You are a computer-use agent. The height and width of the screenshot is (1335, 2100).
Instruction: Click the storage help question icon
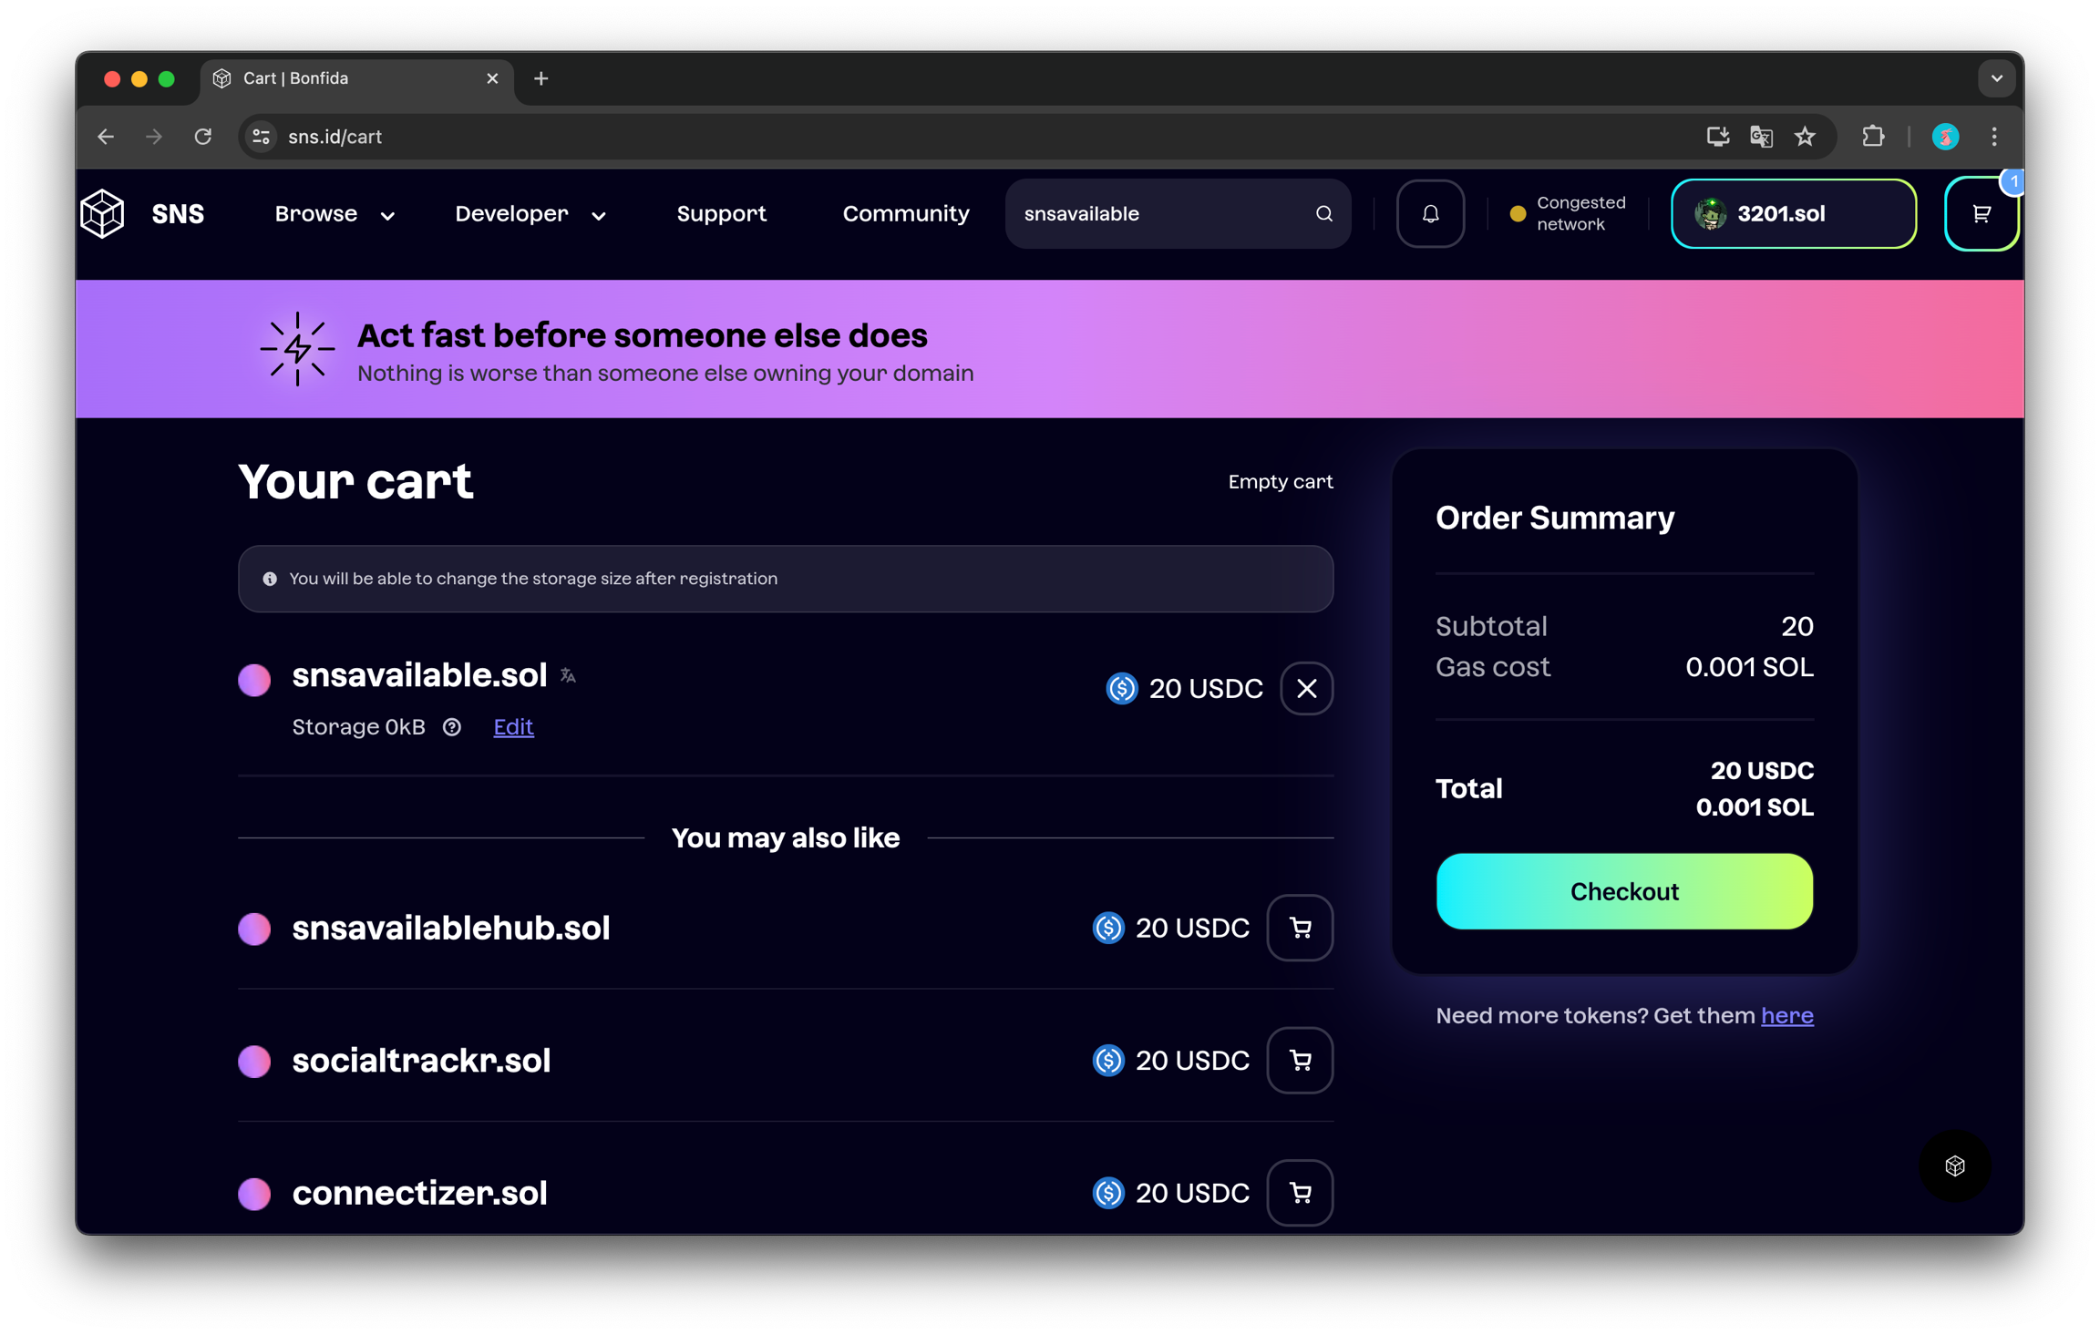click(452, 726)
